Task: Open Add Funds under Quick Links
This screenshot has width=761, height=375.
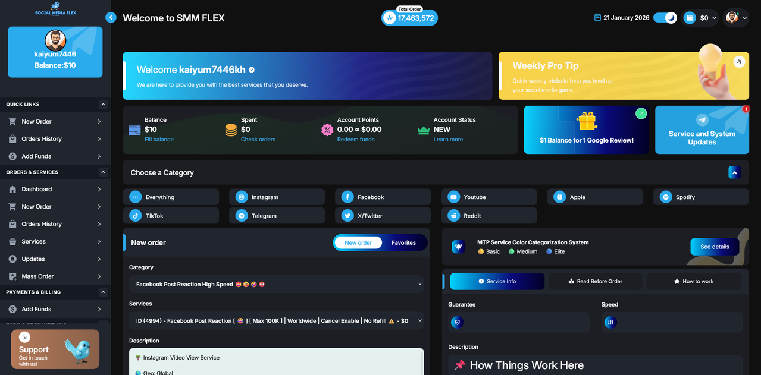Action: [x=55, y=156]
